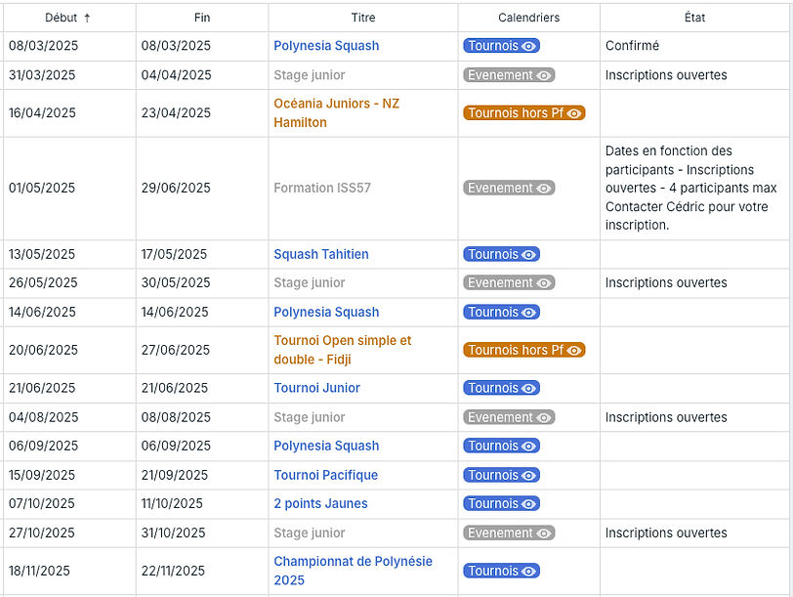The image size is (793, 597).
Task: Click eye icon in Tournoi Pacifique Tournois badge
Action: click(x=528, y=476)
